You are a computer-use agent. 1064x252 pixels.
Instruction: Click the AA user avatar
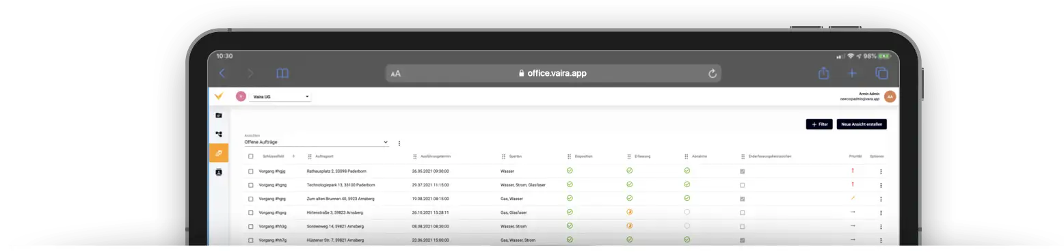(890, 97)
